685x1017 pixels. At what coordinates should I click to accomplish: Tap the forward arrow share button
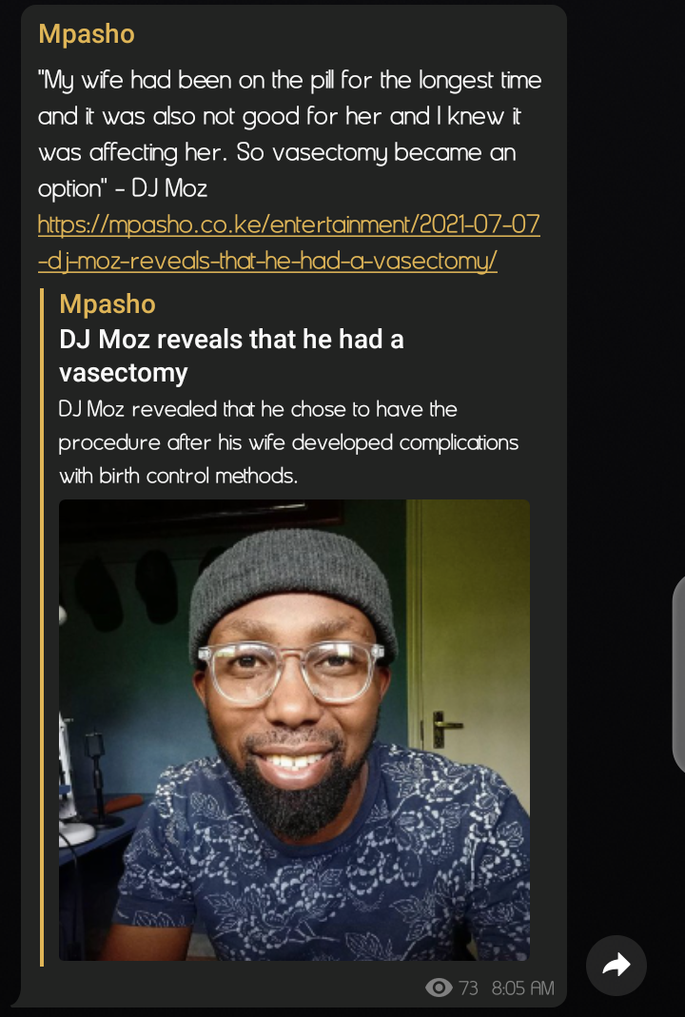tap(616, 965)
